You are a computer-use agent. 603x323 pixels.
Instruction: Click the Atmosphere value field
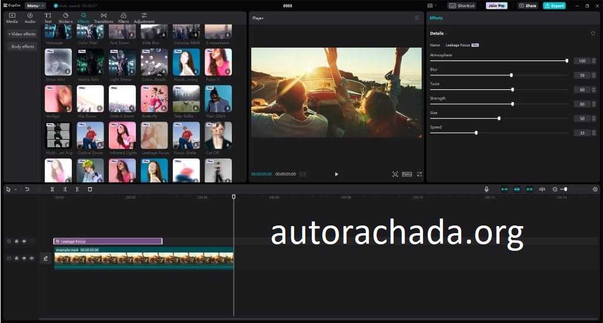point(582,60)
